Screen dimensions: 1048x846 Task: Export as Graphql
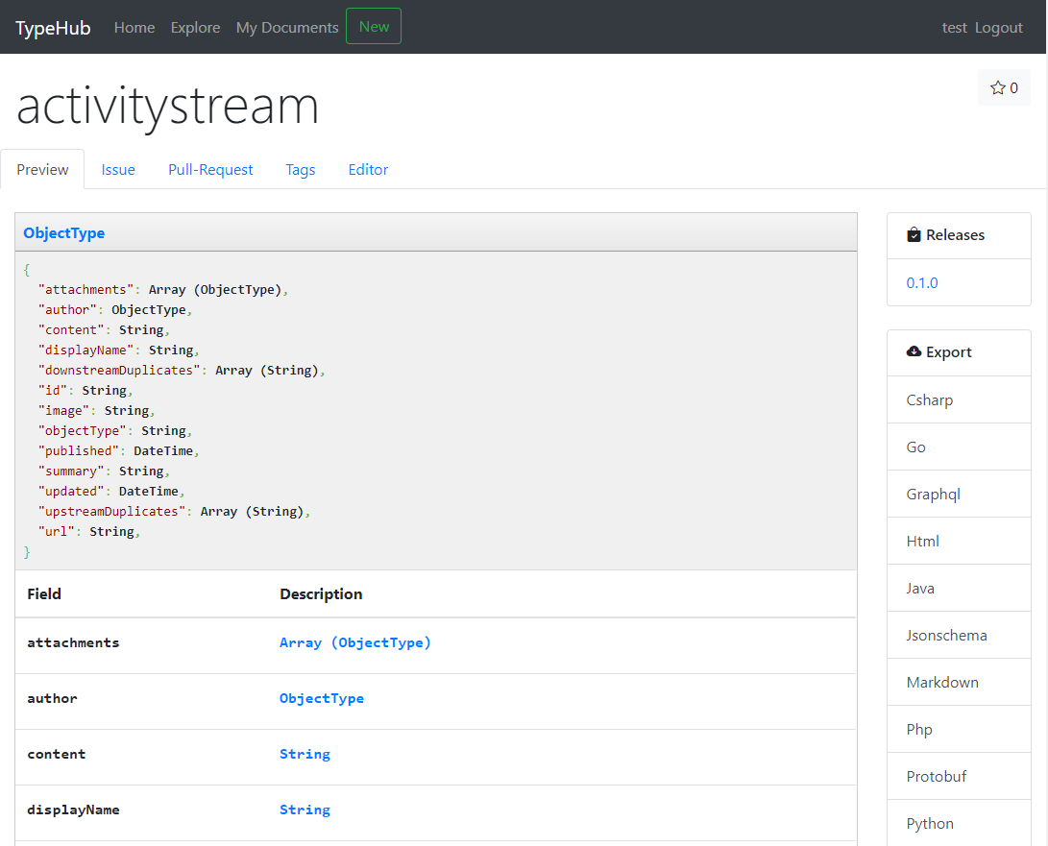pos(959,494)
